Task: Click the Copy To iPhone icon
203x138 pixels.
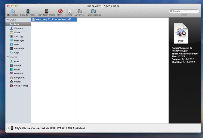Action: (28, 11)
